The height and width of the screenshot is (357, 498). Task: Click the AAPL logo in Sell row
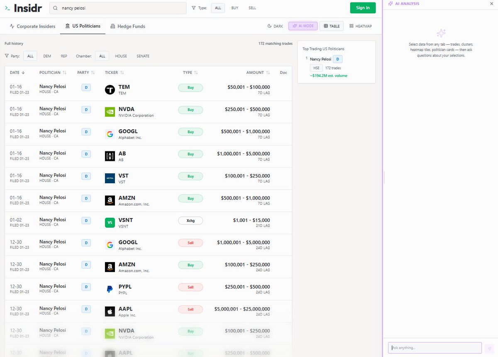[x=110, y=311]
